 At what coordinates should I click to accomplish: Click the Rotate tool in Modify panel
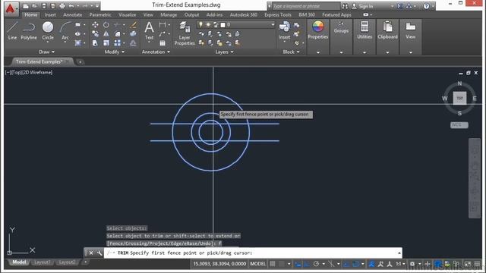pos(106,25)
